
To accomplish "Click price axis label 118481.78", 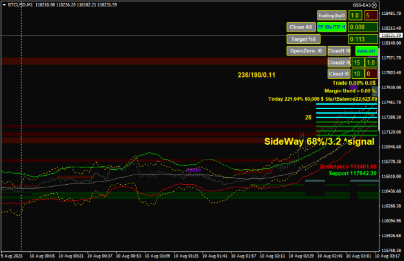I will pos(391,13).
